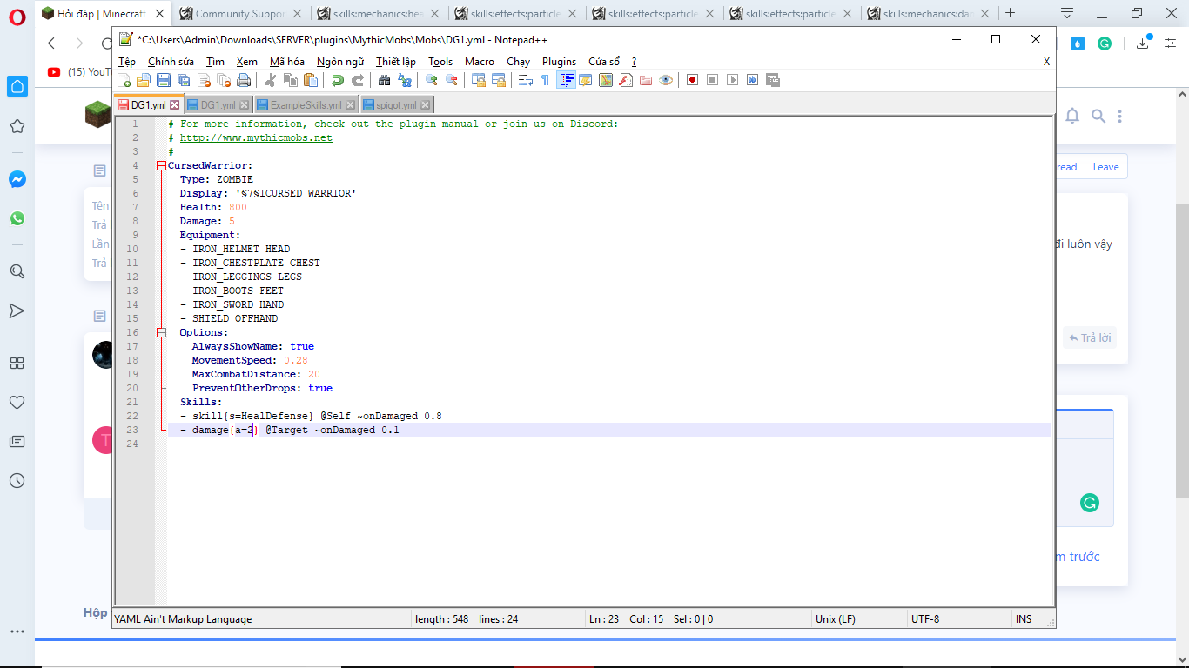Open Messenger from Opera sidebar
Viewport: 1189px width, 668px height.
17,179
